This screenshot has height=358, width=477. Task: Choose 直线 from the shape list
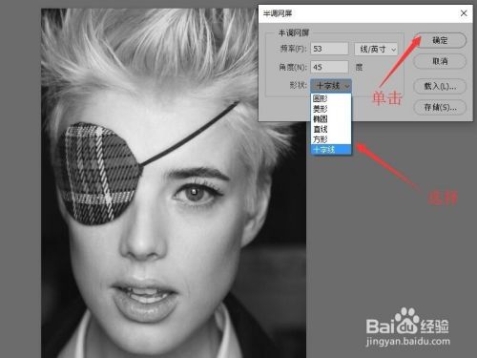tap(331, 129)
